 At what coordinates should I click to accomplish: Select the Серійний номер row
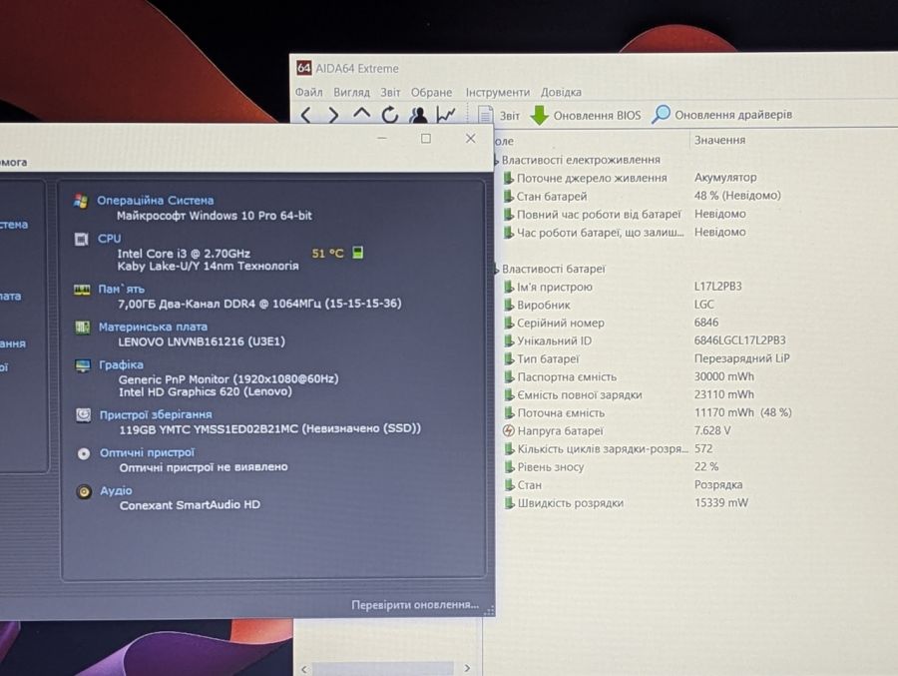click(611, 323)
